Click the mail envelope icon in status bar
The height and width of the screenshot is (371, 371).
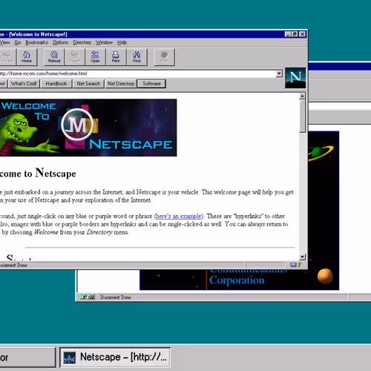tap(293, 265)
